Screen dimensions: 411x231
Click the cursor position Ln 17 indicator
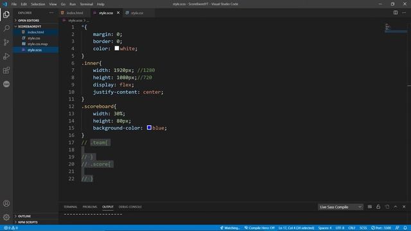[x=296, y=228]
